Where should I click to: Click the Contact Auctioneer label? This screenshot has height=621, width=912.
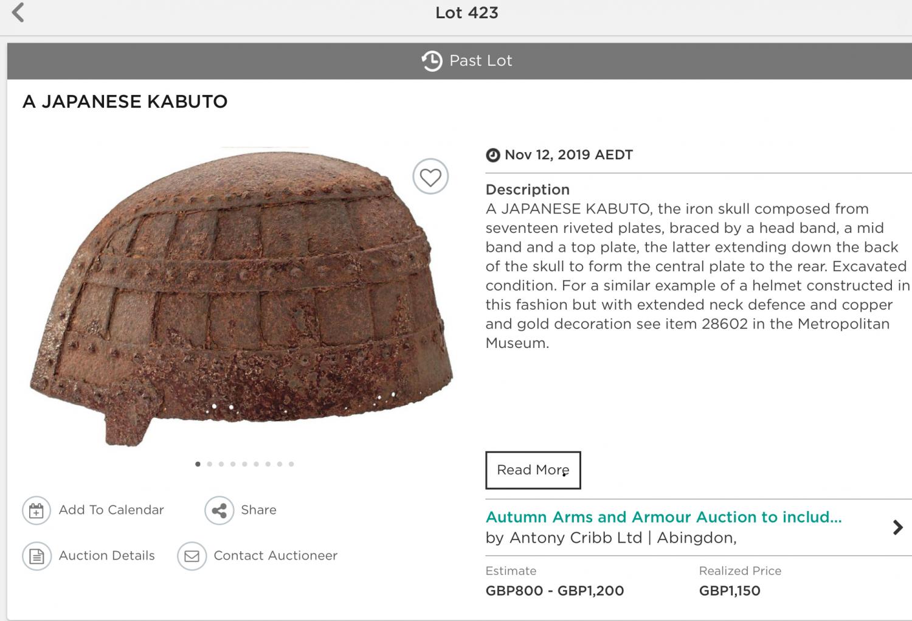pyautogui.click(x=275, y=556)
